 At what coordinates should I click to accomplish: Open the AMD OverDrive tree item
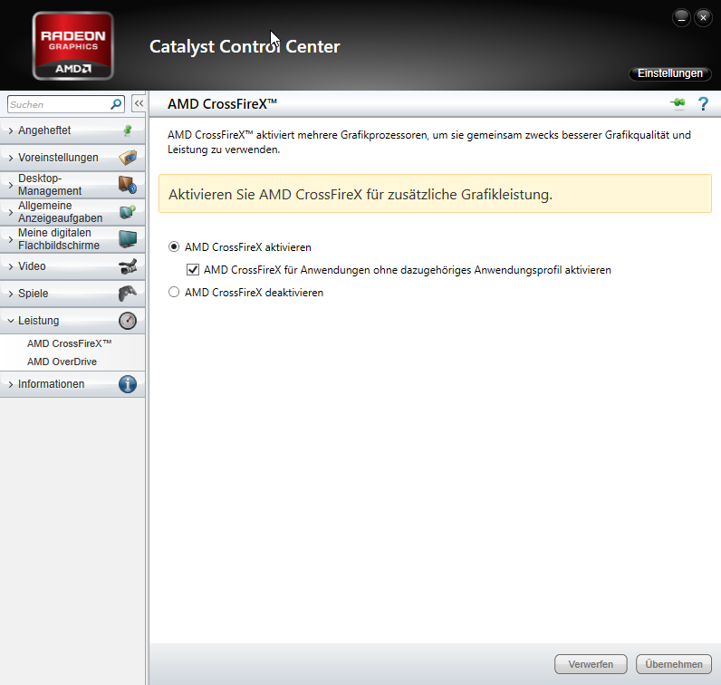(x=62, y=362)
